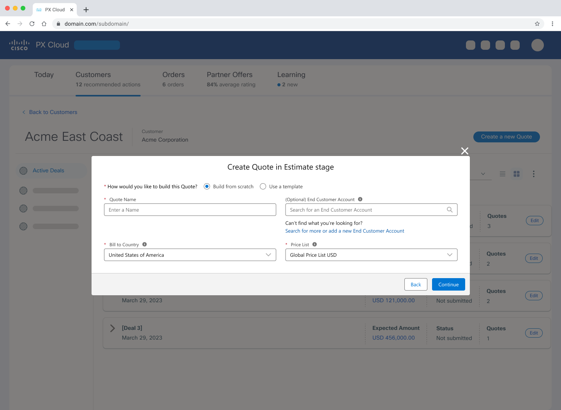Select the Build from scratch radio option

pyautogui.click(x=207, y=186)
